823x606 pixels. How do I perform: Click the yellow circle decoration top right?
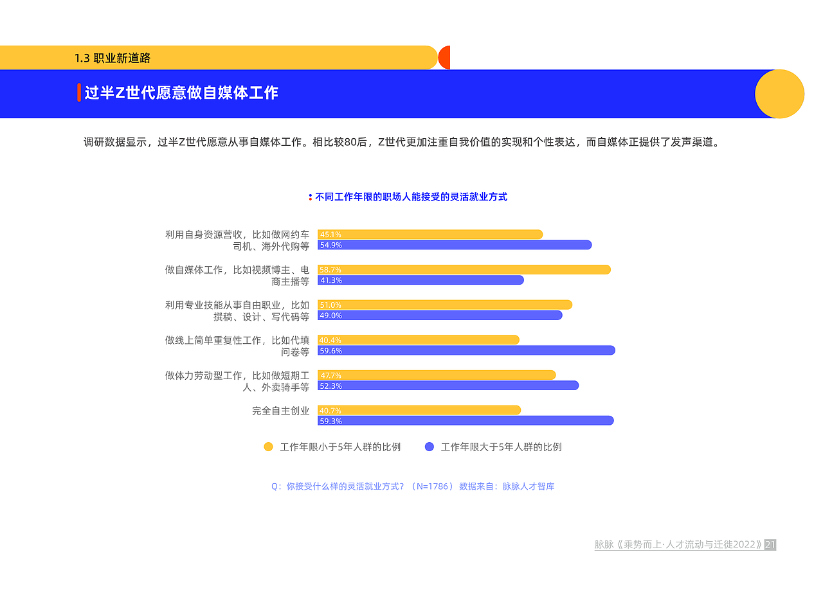tap(780, 94)
